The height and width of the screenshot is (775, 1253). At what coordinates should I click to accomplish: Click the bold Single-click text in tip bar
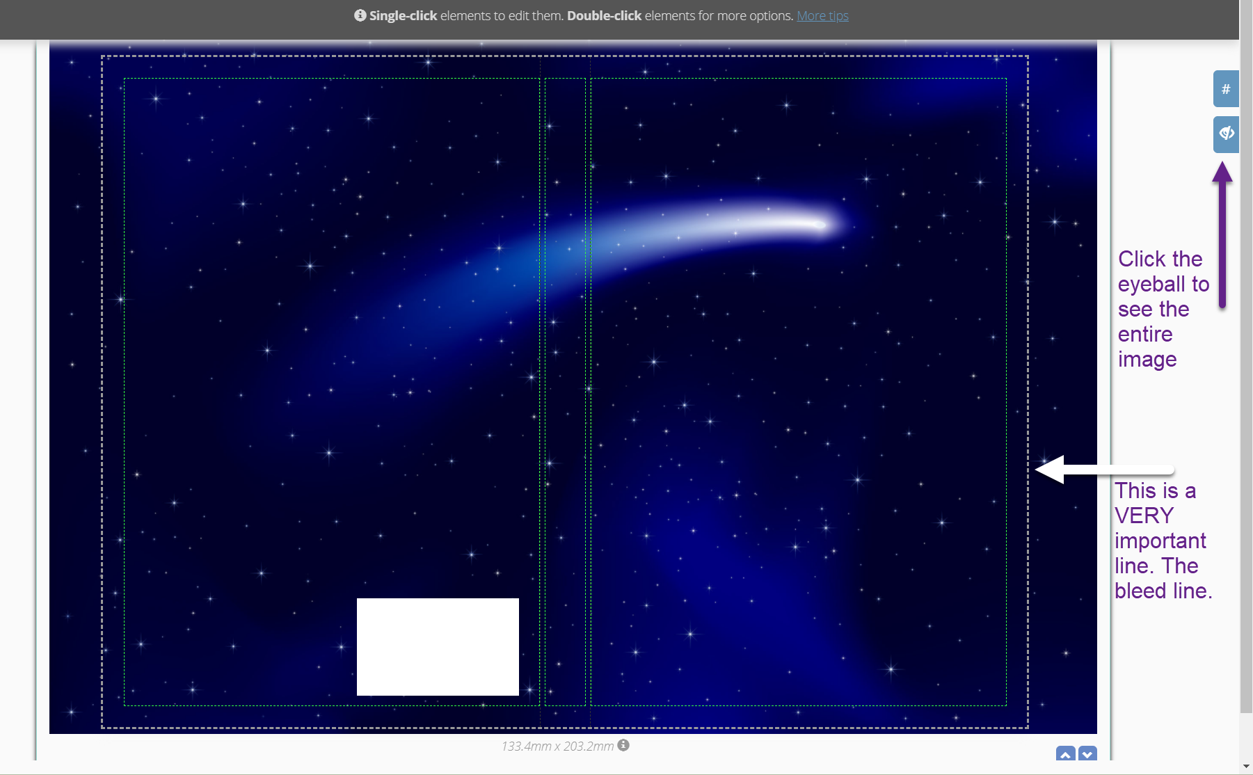click(403, 15)
